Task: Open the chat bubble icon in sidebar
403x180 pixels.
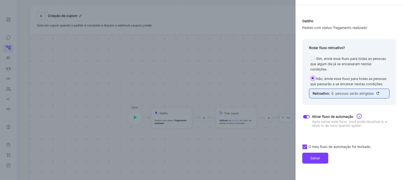Action: (x=8, y=37)
